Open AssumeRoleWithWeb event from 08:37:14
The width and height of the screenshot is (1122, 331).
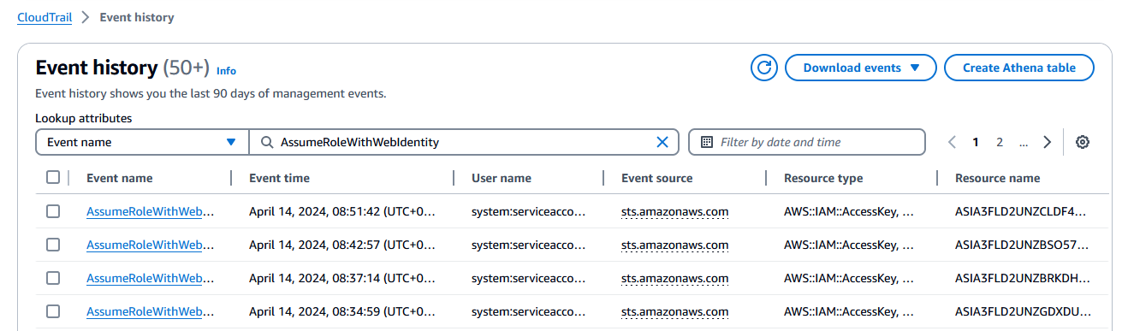(150, 278)
